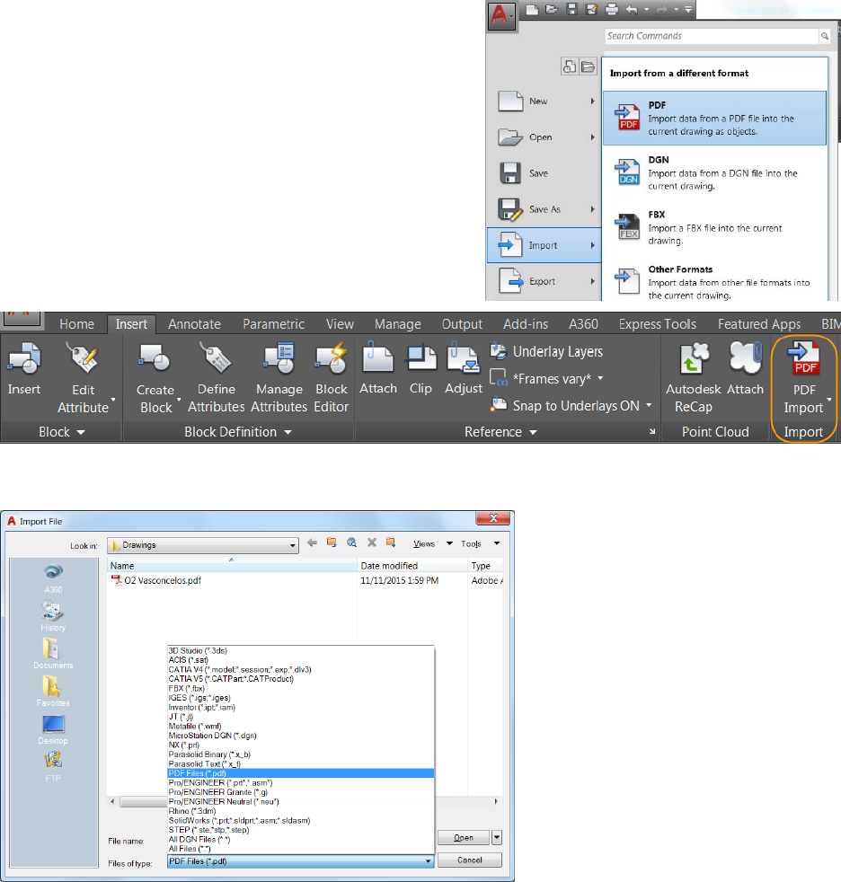Switch to the Manage ribbon tab

tap(398, 324)
